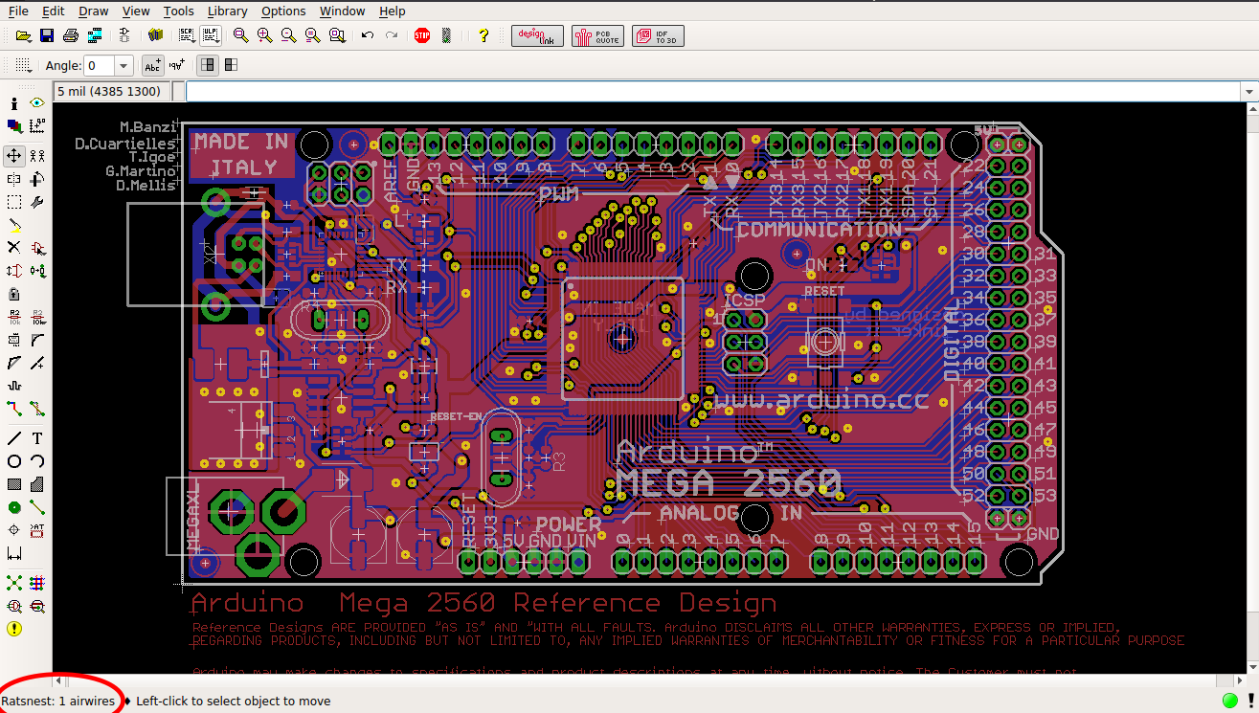Image resolution: width=1259 pixels, height=713 pixels.
Task: Open the Tools menu
Action: click(x=178, y=11)
